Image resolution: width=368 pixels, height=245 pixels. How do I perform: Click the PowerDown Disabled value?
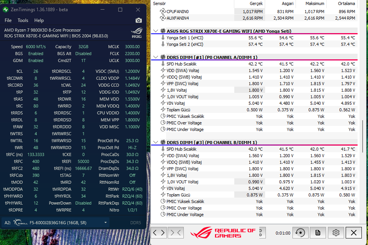(83, 203)
